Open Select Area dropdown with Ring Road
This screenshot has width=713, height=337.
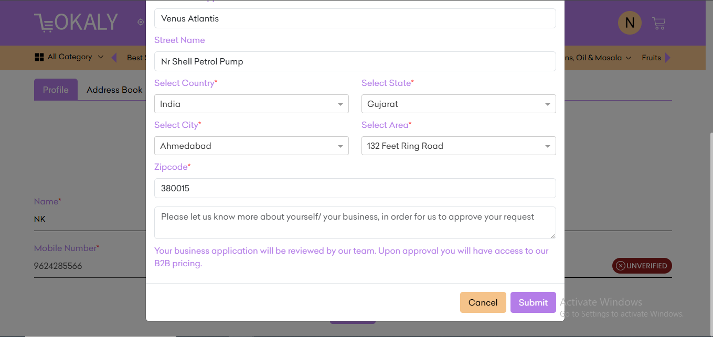[459, 146]
